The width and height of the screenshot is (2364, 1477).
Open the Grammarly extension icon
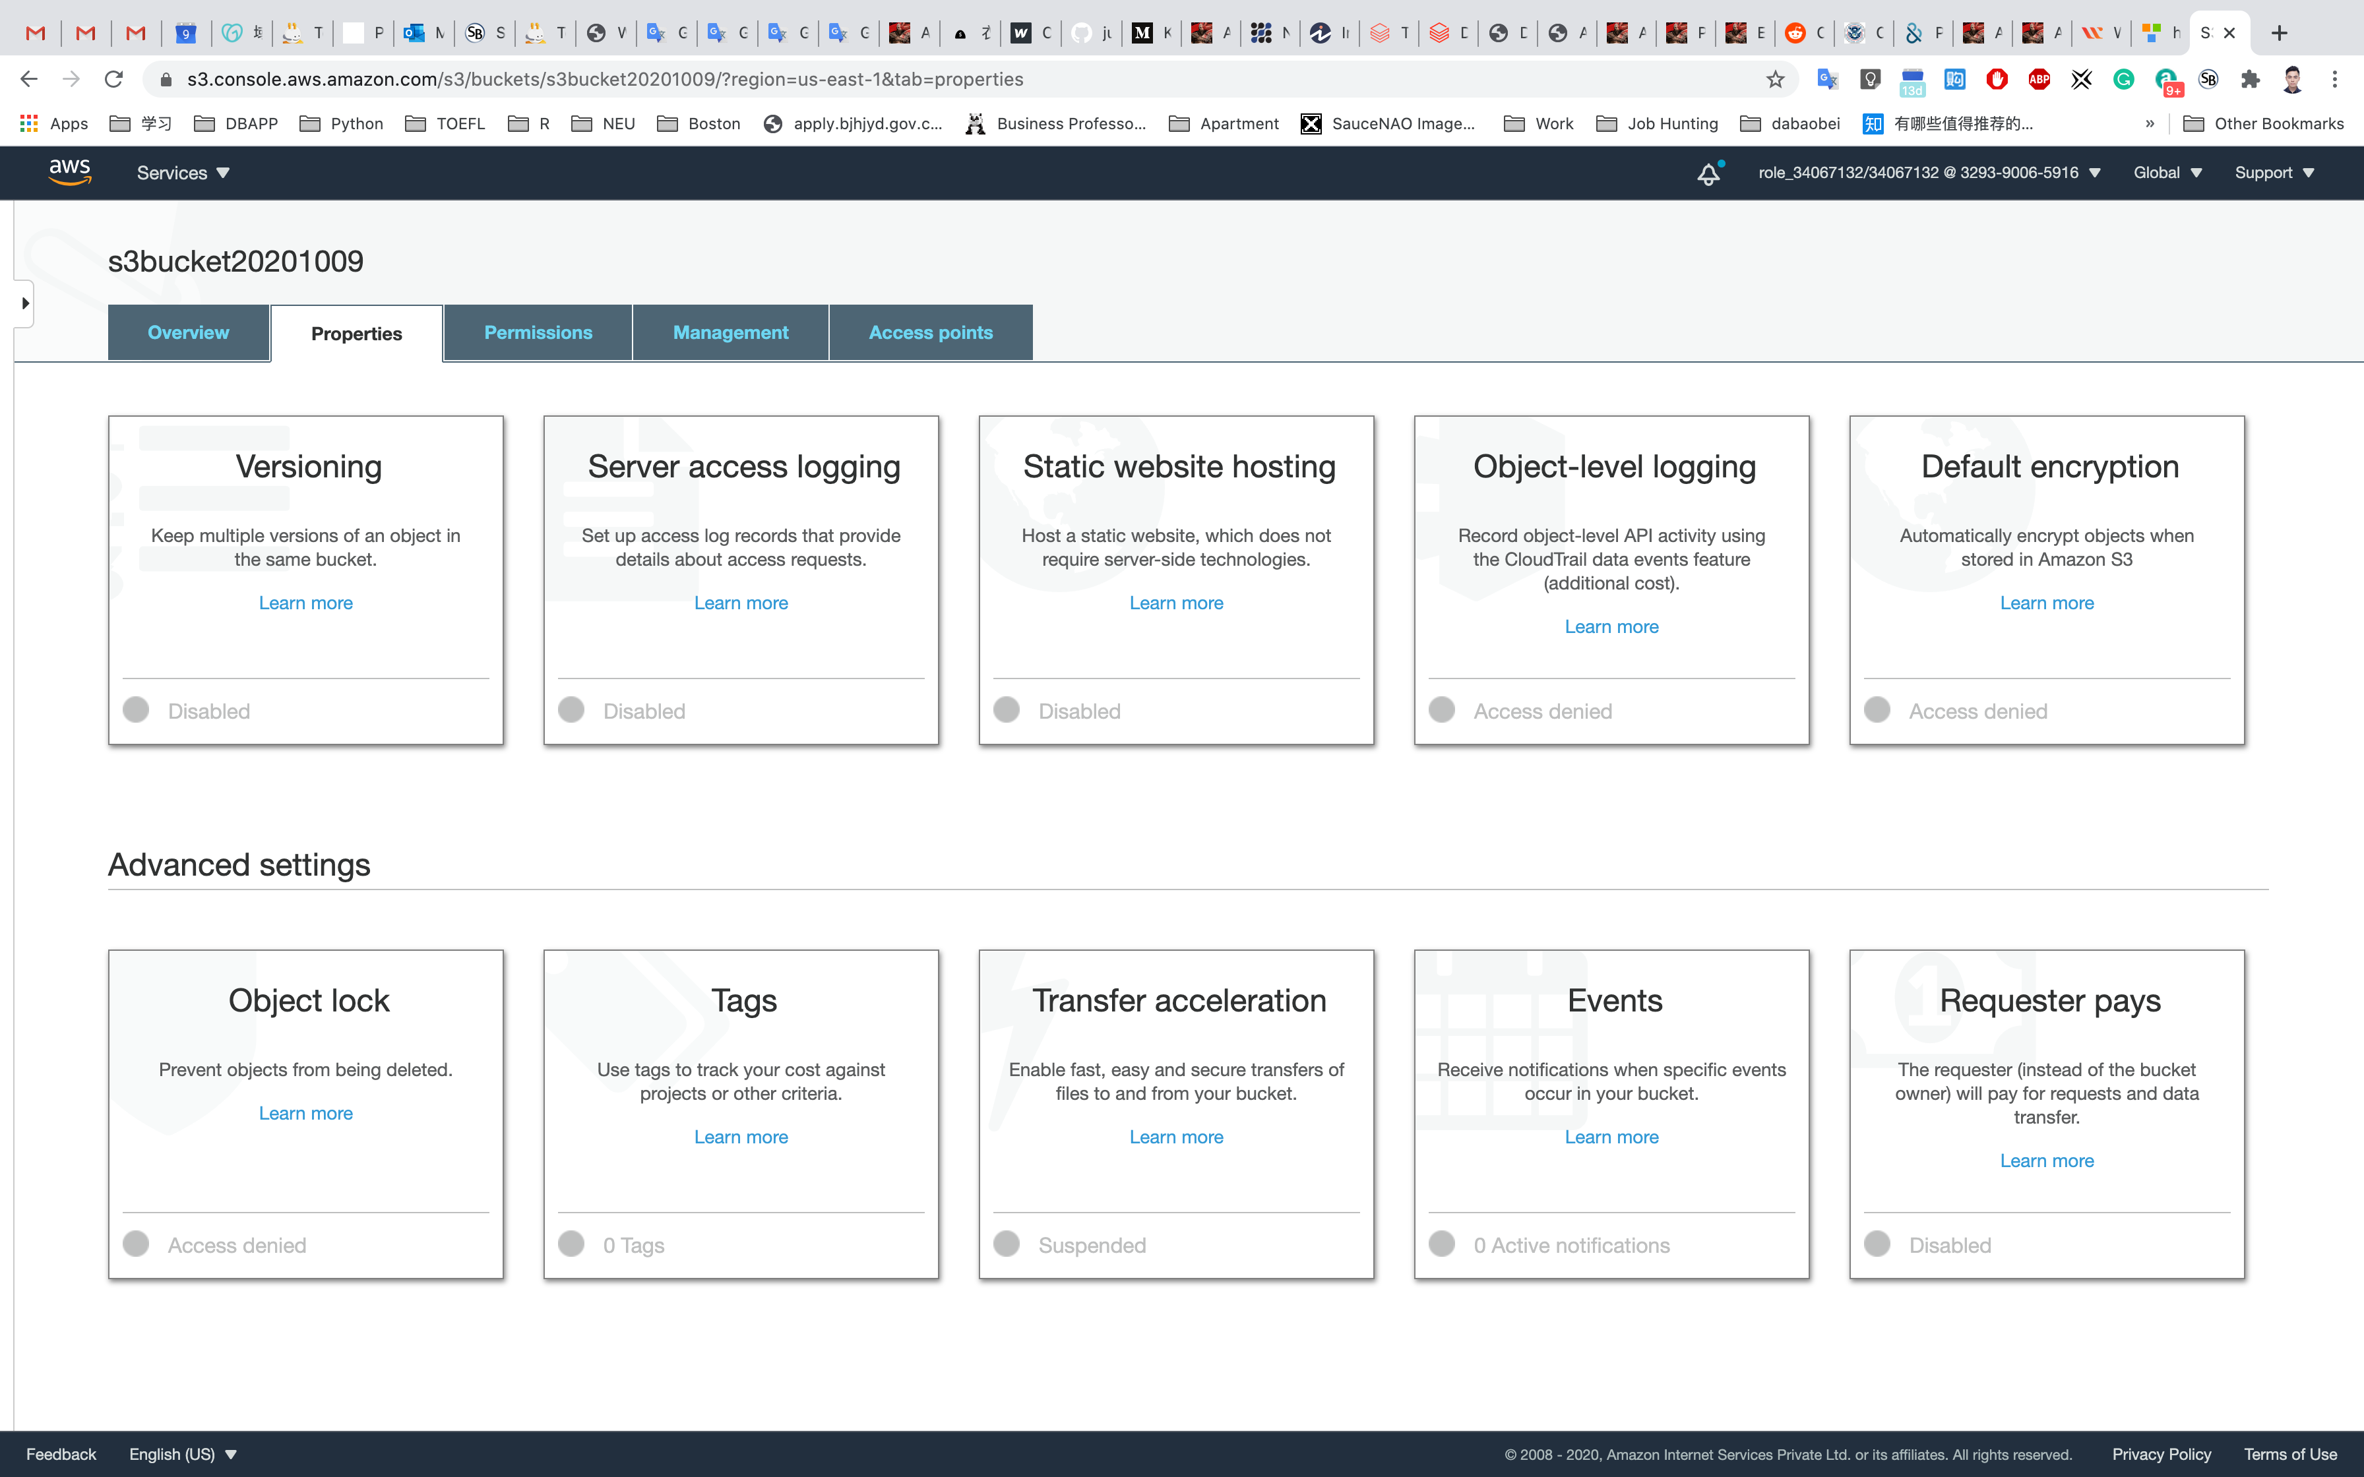(2123, 79)
